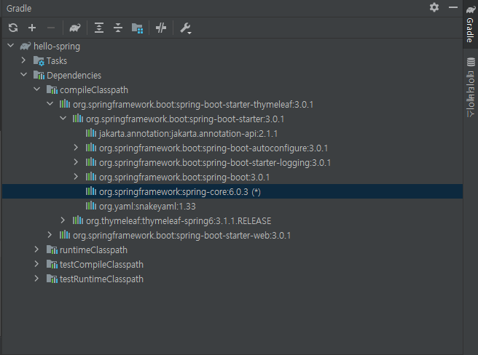Select the Dependencies row

[x=232, y=76]
